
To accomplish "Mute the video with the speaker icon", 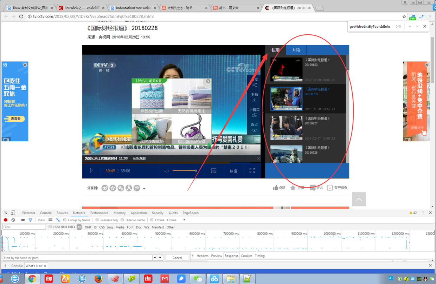I will [x=167, y=171].
